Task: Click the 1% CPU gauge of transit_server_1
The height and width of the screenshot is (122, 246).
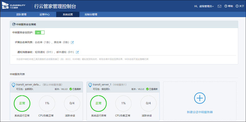Action: 124,103
